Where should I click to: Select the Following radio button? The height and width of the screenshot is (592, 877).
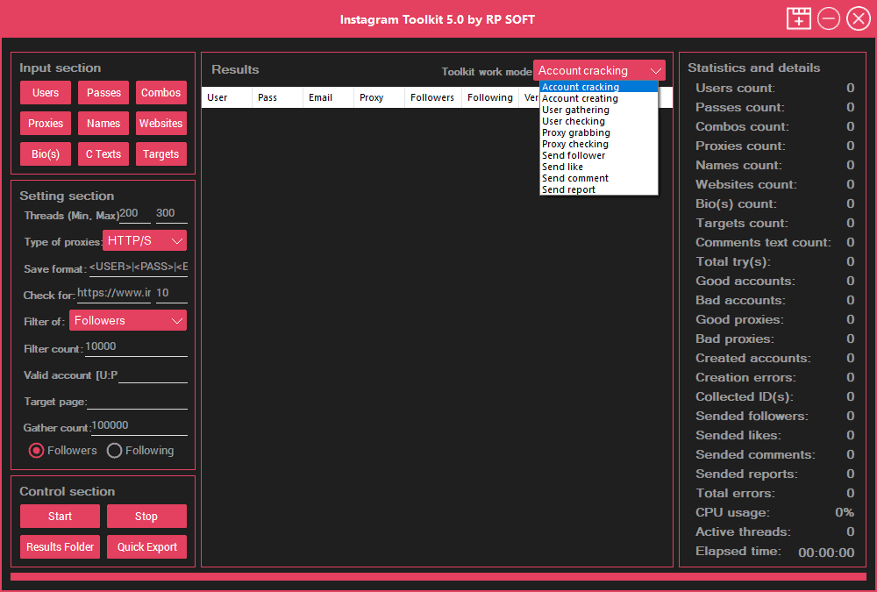coord(114,450)
